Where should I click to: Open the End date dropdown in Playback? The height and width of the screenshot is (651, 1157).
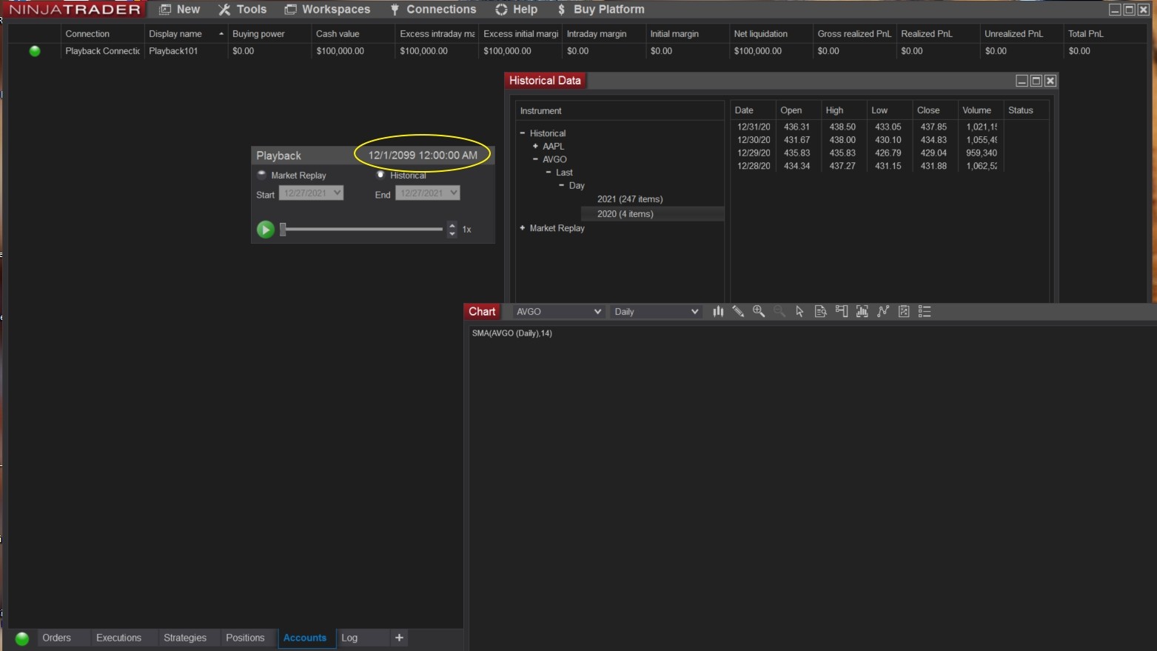pyautogui.click(x=428, y=193)
